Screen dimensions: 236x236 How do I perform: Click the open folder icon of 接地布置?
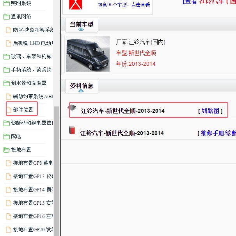(7, 150)
